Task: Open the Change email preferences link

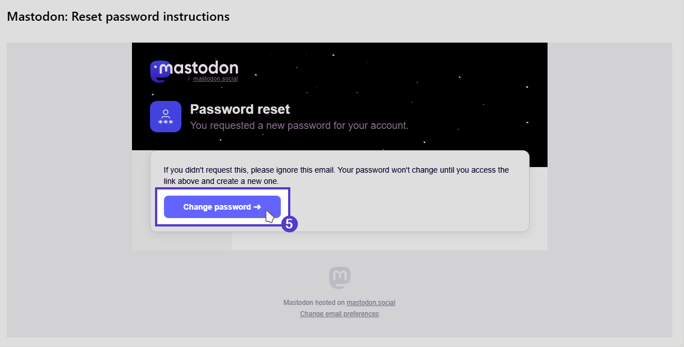Action: click(x=339, y=313)
